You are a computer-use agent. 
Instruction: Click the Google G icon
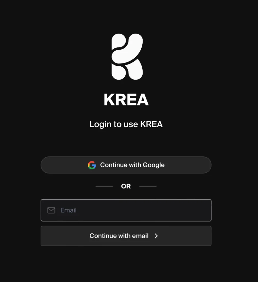(x=92, y=165)
